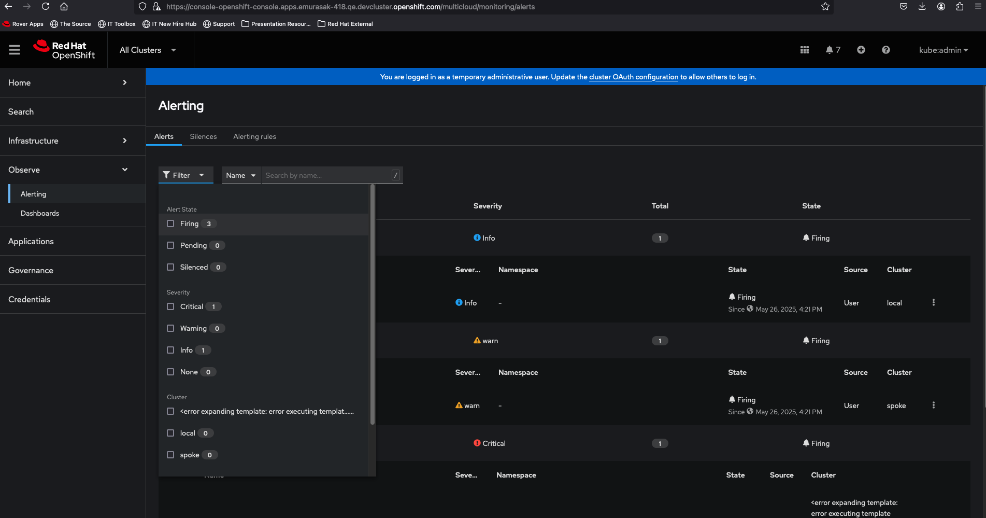
Task: Open the Rover Apps bookmark
Action: [23, 24]
